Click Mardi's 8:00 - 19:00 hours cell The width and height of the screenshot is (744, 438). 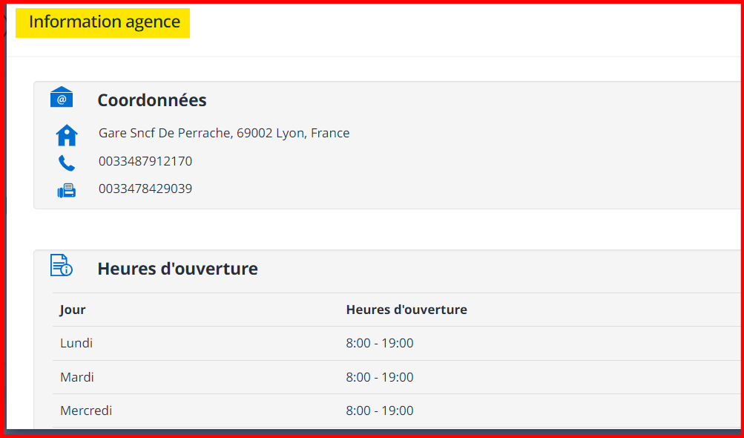pos(380,377)
